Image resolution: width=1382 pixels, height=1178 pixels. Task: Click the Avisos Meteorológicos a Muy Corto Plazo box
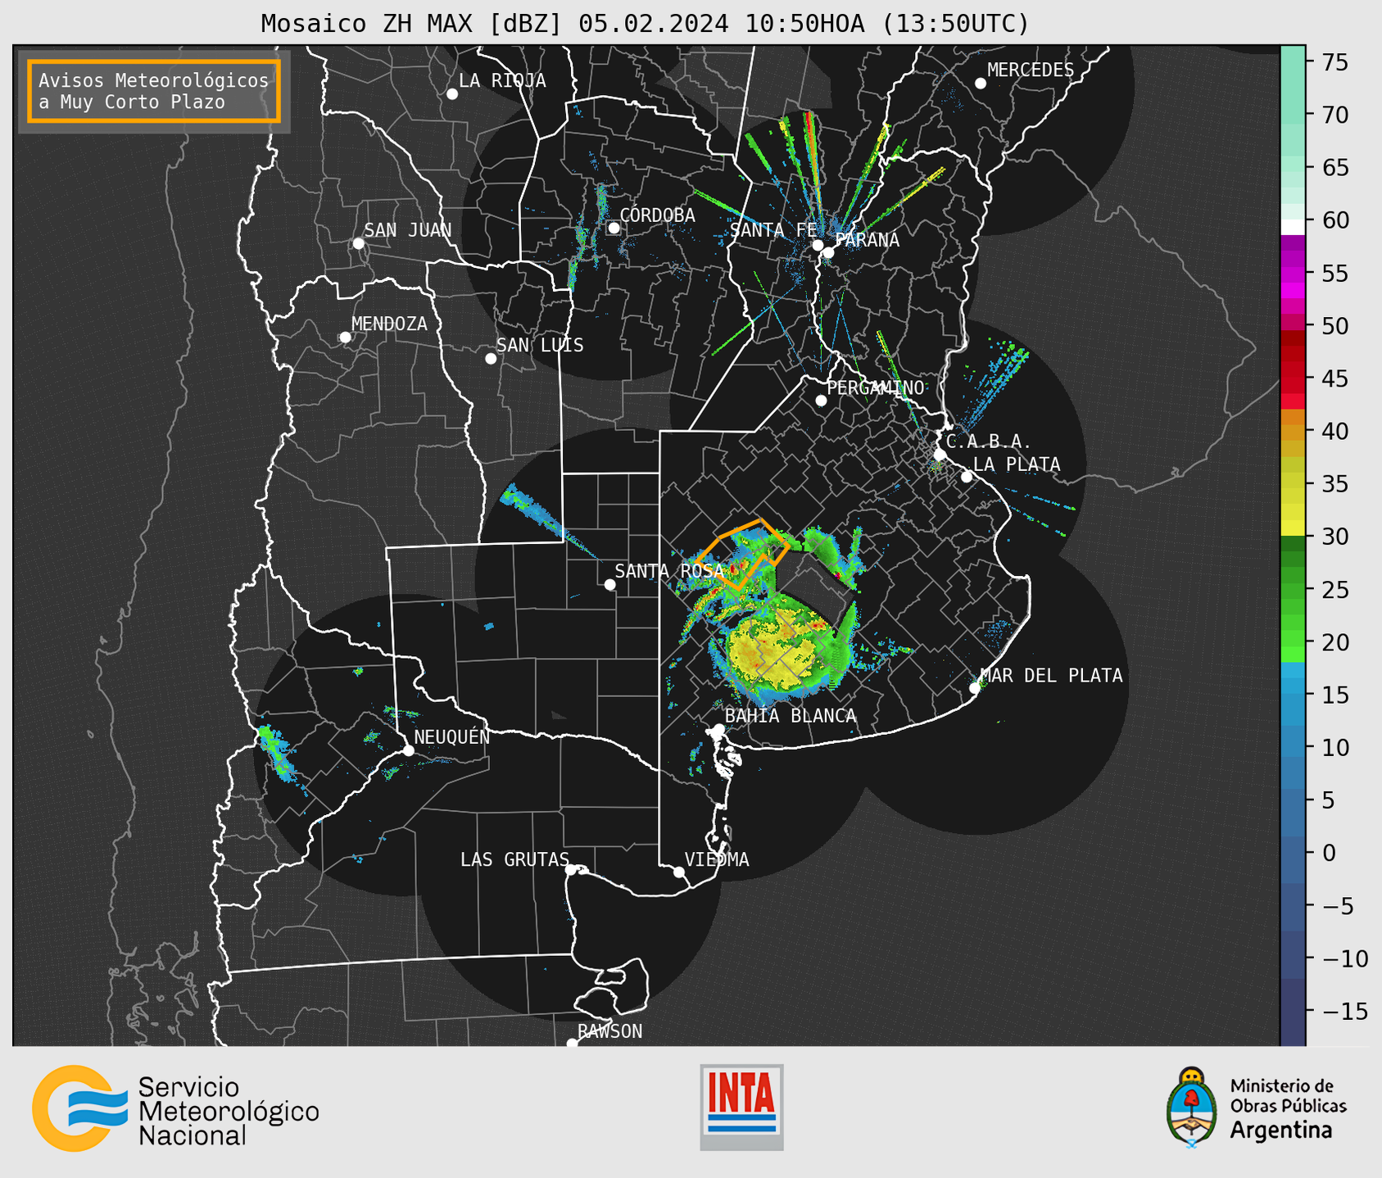[x=154, y=91]
